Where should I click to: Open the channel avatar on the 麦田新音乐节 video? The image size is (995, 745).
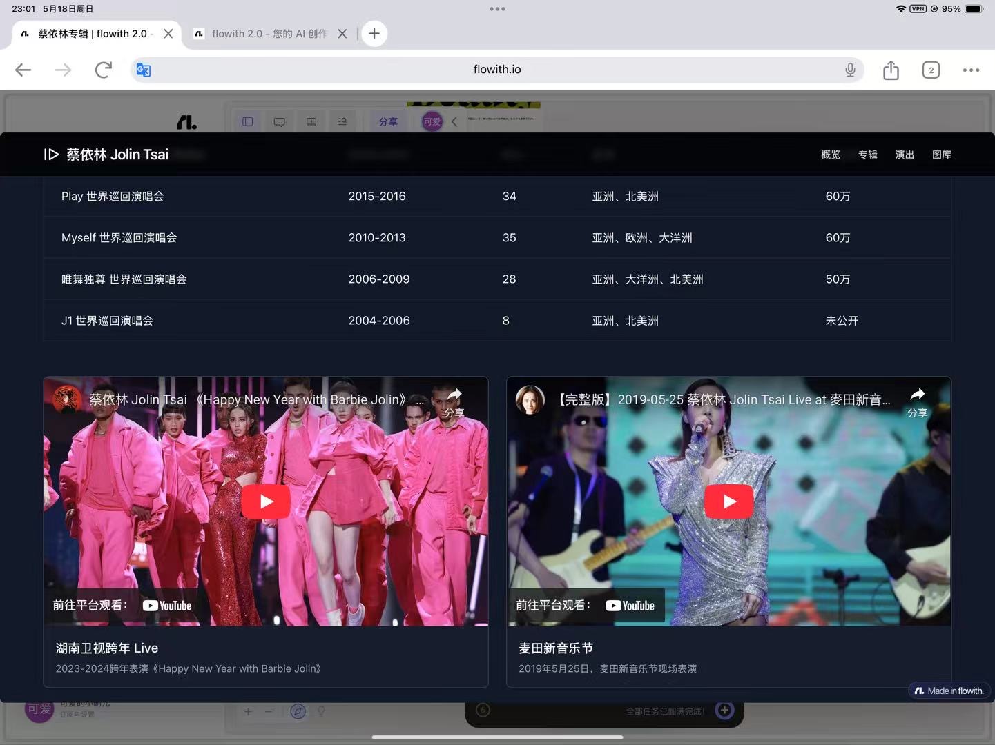530,400
